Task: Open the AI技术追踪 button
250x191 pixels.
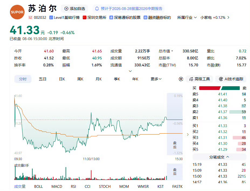Action: pos(231,79)
